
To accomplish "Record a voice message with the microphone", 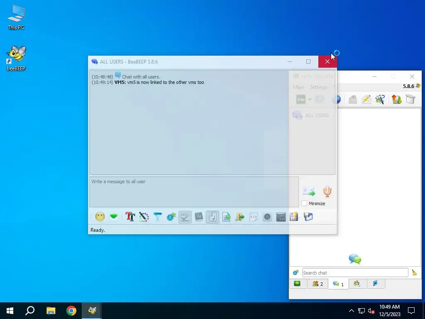I will 327,191.
